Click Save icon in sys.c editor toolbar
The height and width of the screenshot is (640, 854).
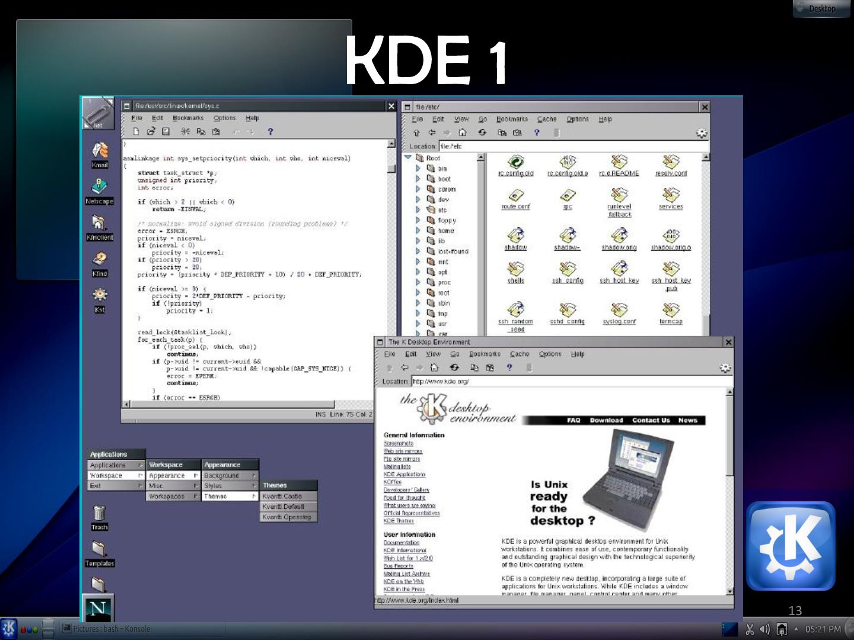[166, 132]
